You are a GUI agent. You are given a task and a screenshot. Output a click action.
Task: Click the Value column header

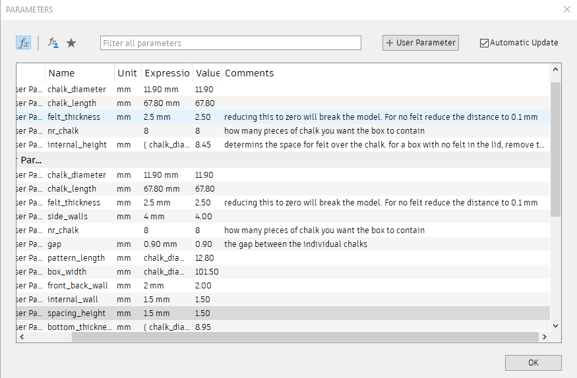click(208, 73)
